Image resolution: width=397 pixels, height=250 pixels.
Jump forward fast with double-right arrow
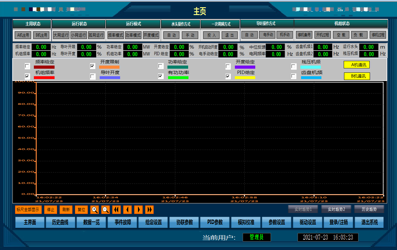tap(149, 210)
